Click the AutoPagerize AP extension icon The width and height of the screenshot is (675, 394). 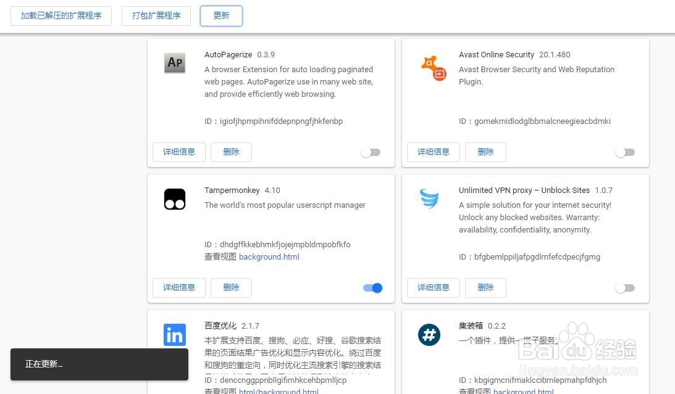175,63
